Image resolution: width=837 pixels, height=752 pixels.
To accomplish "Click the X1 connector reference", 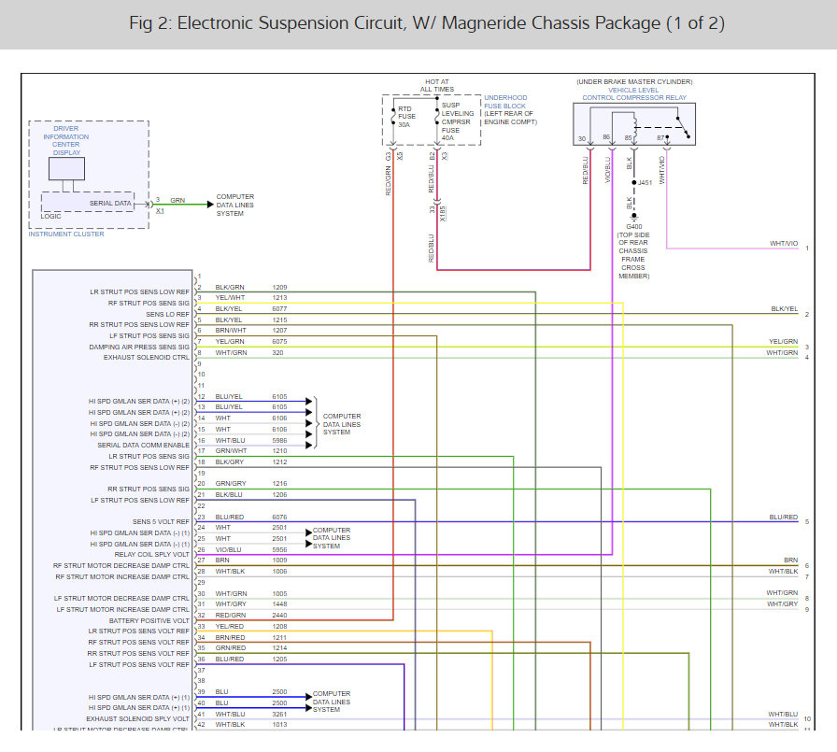I will coord(160,211).
